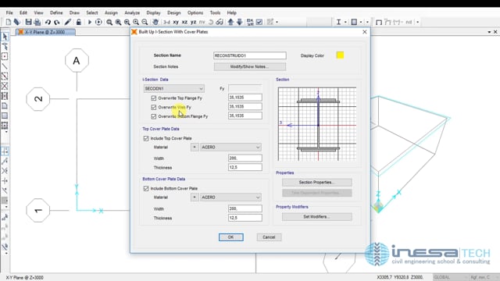Click the perspective glasses icon
The width and height of the screenshot is (500, 281).
(x=220, y=22)
